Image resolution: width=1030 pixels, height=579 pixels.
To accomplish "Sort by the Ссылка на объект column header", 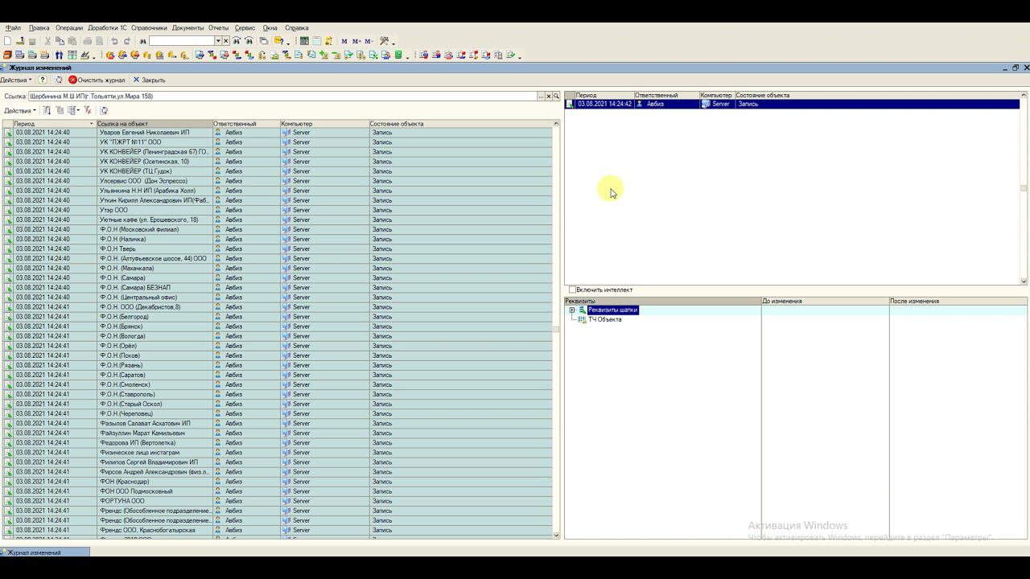I will [x=154, y=124].
